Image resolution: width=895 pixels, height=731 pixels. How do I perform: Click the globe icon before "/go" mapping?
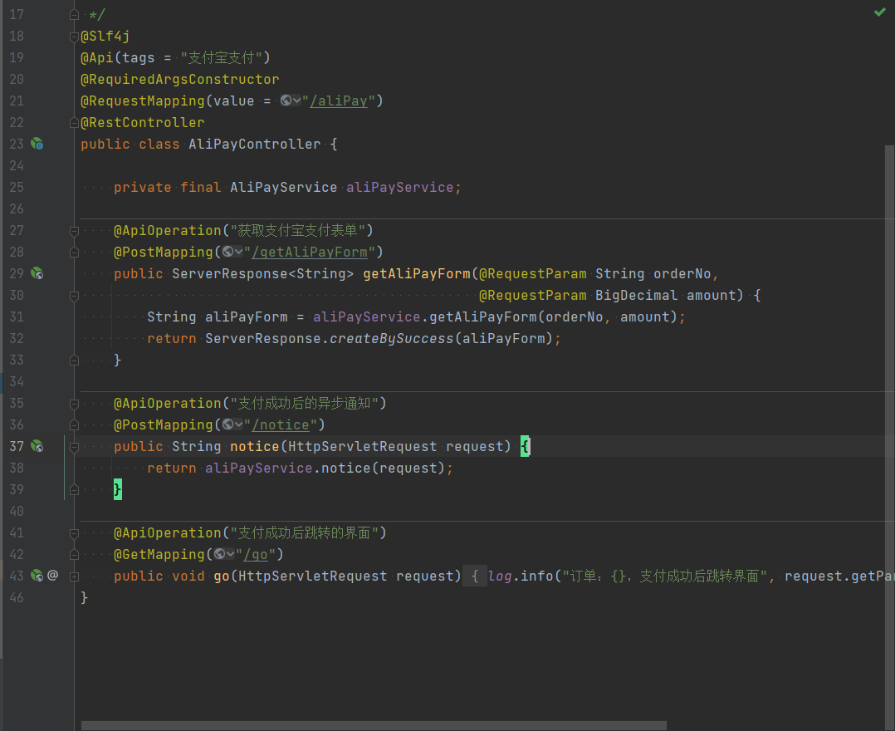click(220, 554)
